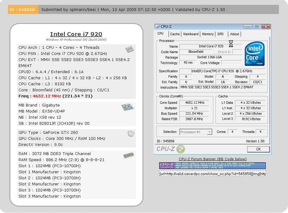The image size is (288, 213).
Task: Click the Level 2 value 4 x 256 KBytes
Action: click(x=251, y=114)
